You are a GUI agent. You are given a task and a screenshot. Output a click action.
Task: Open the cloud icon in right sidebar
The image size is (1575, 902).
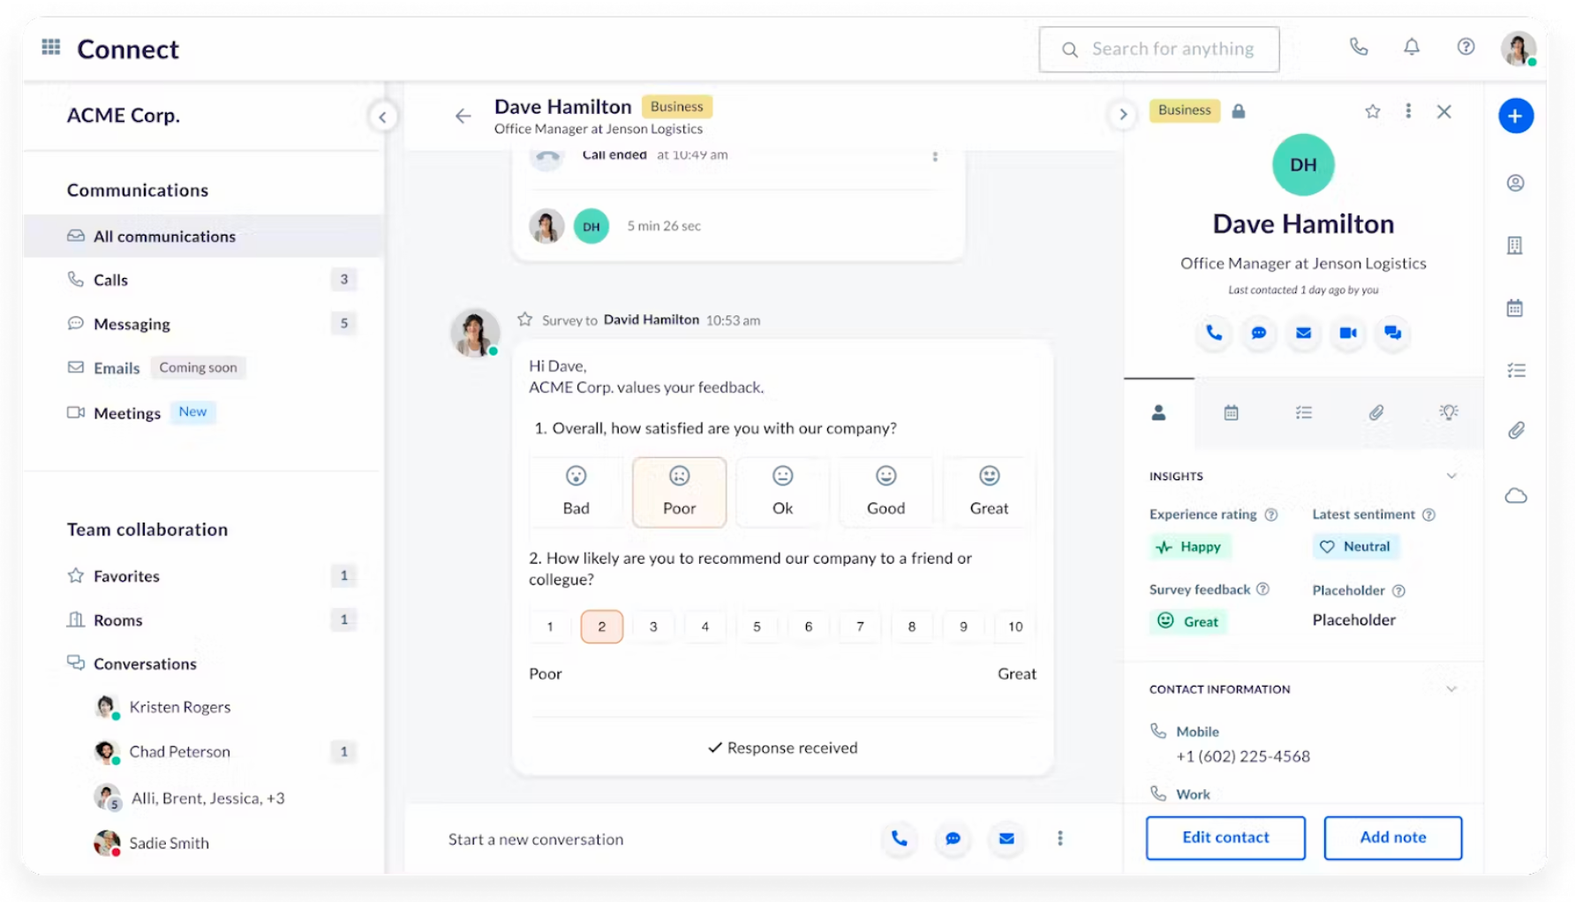coord(1515,496)
